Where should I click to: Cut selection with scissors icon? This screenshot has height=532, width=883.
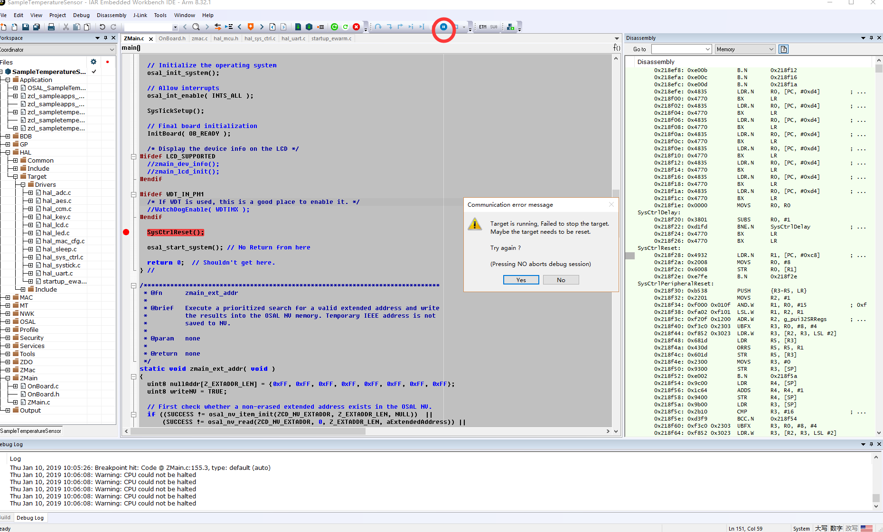point(66,27)
